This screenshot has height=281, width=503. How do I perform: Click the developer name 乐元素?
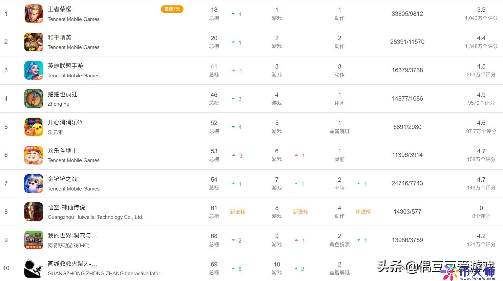coord(56,132)
